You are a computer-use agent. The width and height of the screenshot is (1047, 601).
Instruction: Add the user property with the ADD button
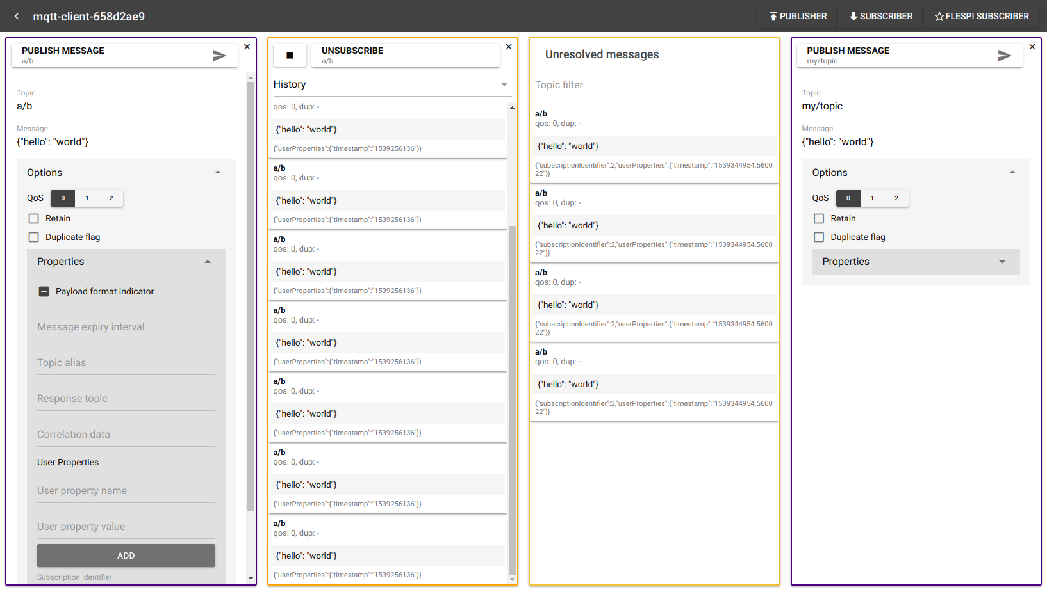tap(126, 556)
